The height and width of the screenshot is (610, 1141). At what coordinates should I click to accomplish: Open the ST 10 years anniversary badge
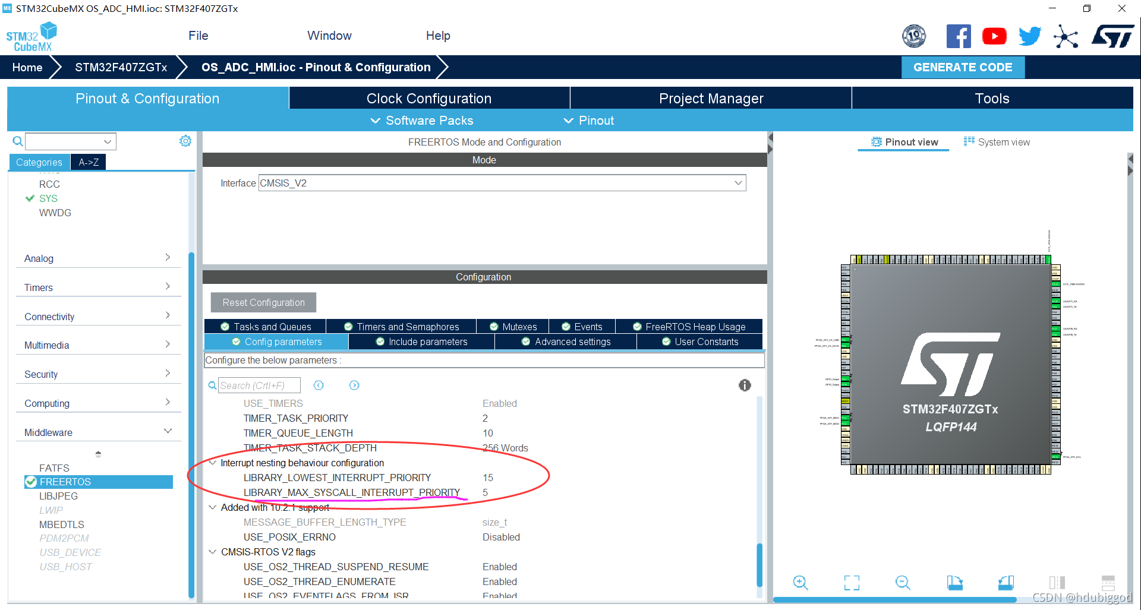coord(914,36)
